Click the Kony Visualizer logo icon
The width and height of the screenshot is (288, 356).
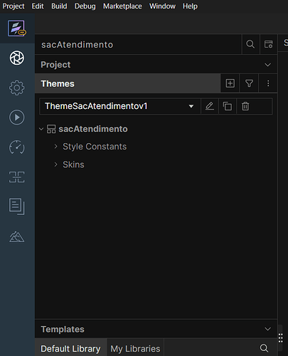16,28
